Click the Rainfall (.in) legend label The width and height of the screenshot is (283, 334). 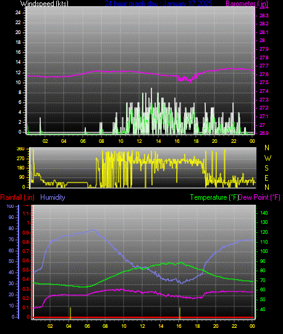(x=17, y=197)
